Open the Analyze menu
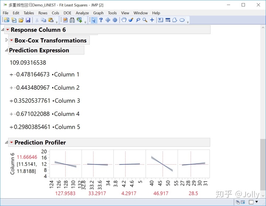This screenshot has width=266, height=206. [82, 13]
